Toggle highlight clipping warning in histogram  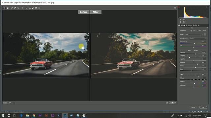tap(207, 7)
